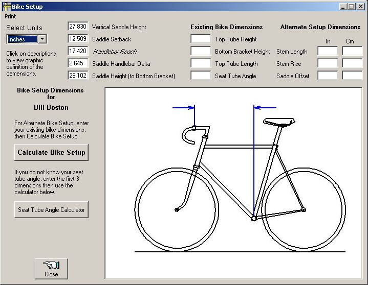
Task: Click the Existing Bike Dimensions heading
Action: click(226, 27)
